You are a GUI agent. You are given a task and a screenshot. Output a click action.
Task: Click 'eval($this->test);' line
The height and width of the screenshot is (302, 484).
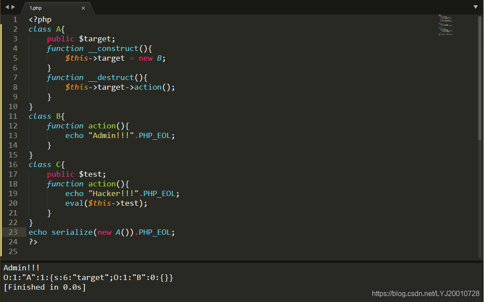(106, 203)
